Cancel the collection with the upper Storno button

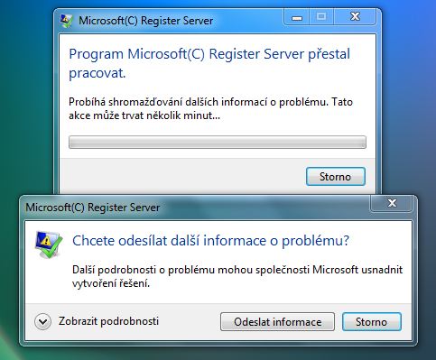(336, 177)
